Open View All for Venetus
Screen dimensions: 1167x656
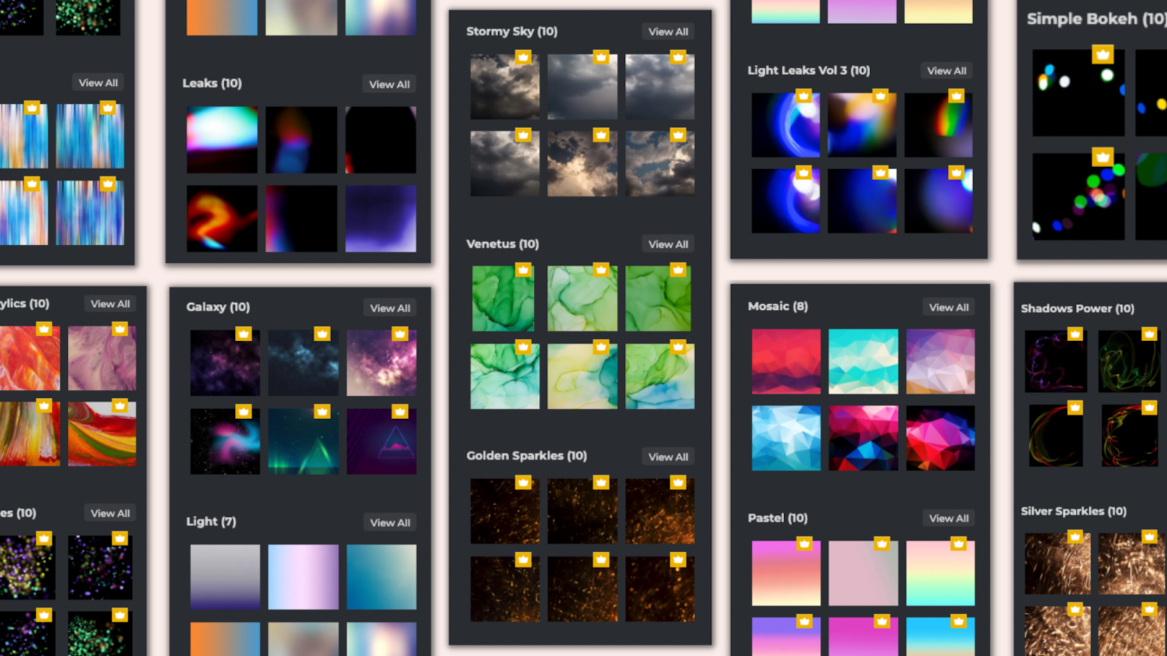click(x=668, y=244)
